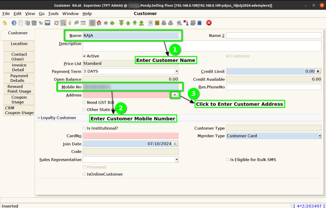Viewport: 326px width, 208px height.
Task: Refresh data with the circular arrows icon
Action: 56,23
